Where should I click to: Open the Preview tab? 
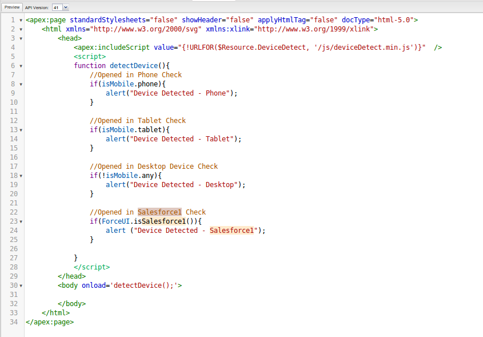[13, 7]
